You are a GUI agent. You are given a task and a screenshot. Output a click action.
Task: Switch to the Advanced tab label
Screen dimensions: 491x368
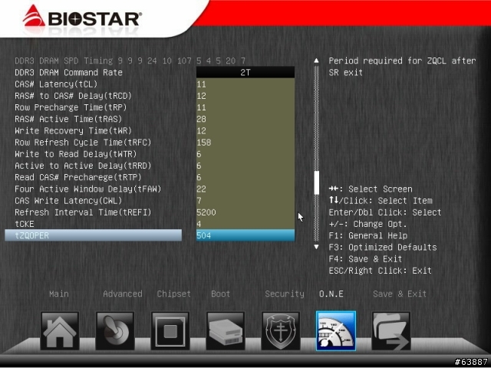pyautogui.click(x=123, y=294)
